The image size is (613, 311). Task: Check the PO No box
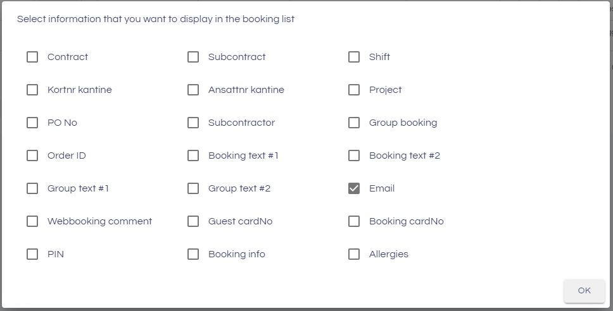[32, 123]
